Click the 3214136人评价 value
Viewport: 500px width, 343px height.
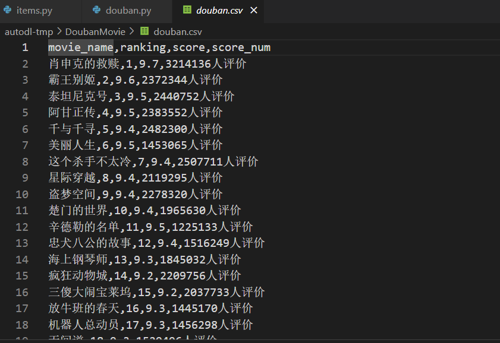tap(206, 64)
